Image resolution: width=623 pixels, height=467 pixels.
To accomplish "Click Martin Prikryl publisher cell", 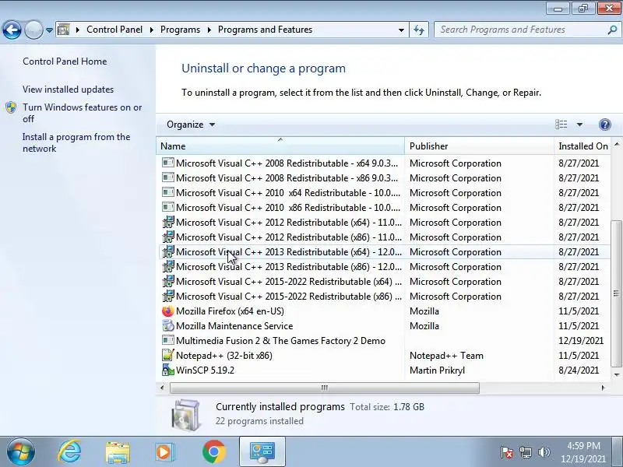I will click(x=437, y=370).
